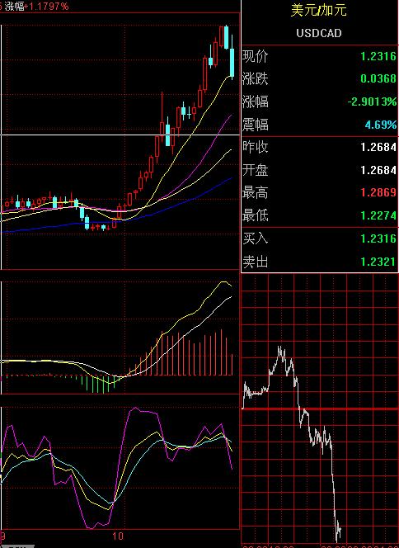The image size is (399, 548).
Task: Click the 现价 label
Action: (256, 56)
